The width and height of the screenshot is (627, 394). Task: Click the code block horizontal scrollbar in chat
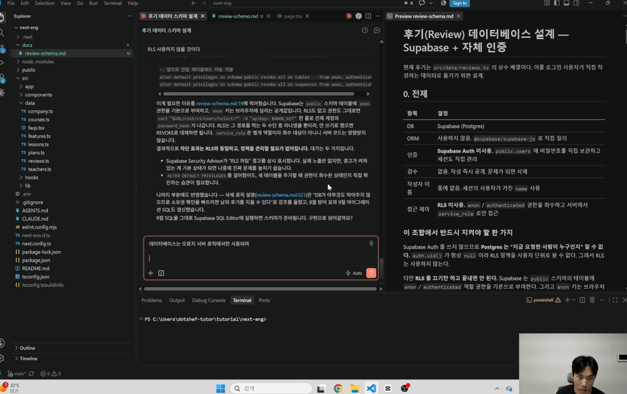click(259, 94)
